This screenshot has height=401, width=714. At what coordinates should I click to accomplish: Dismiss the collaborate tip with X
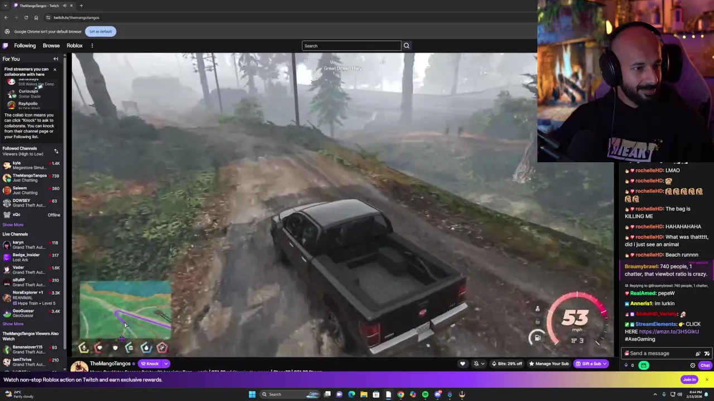55,70
